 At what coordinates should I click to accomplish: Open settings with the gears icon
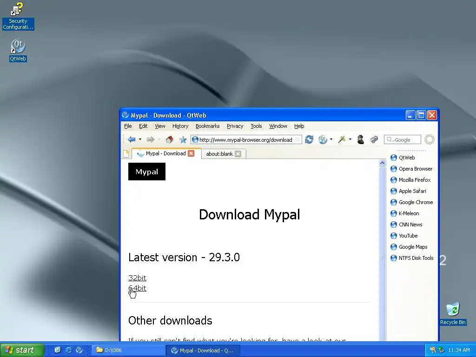[x=374, y=139]
